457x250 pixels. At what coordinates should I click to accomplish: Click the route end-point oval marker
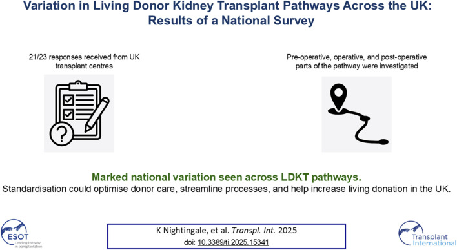(383, 142)
